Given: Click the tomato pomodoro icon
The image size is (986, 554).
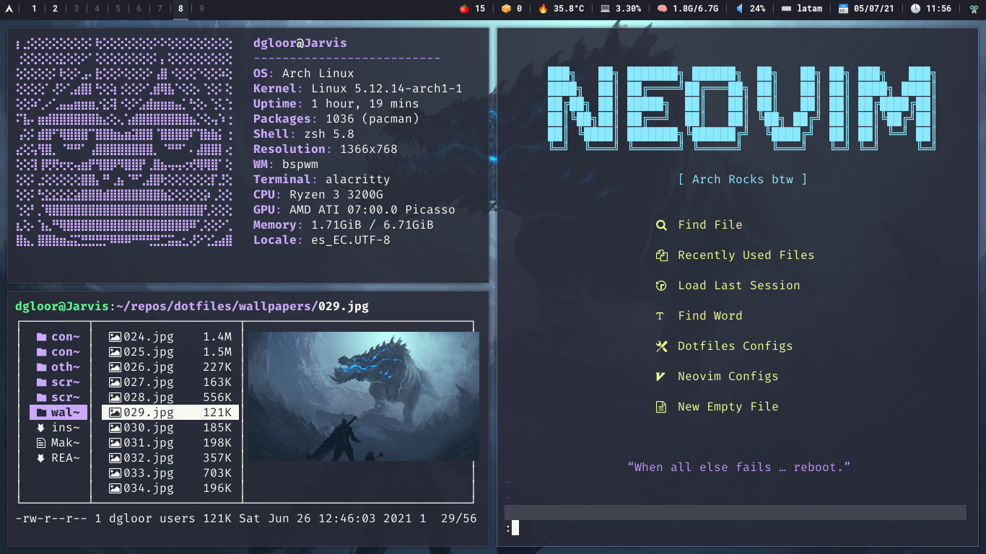Looking at the screenshot, I should coord(465,9).
